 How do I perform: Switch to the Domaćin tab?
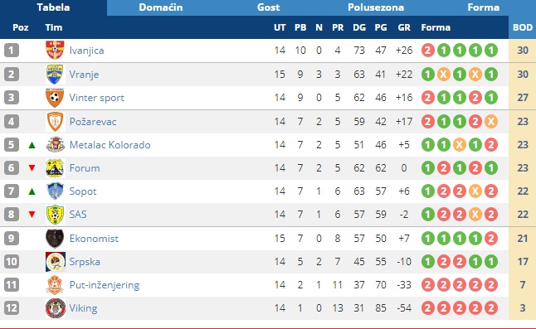coord(161,7)
